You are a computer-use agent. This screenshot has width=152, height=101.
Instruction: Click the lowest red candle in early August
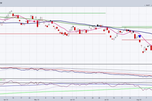click(143, 52)
